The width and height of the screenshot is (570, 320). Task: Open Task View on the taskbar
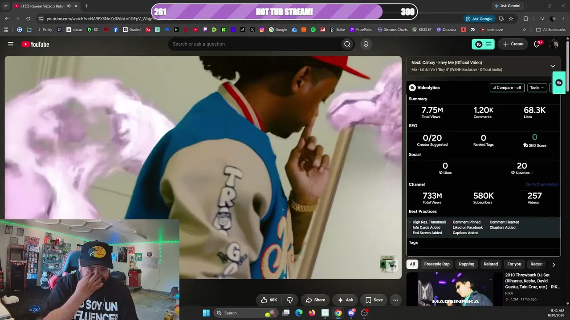pyautogui.click(x=286, y=313)
